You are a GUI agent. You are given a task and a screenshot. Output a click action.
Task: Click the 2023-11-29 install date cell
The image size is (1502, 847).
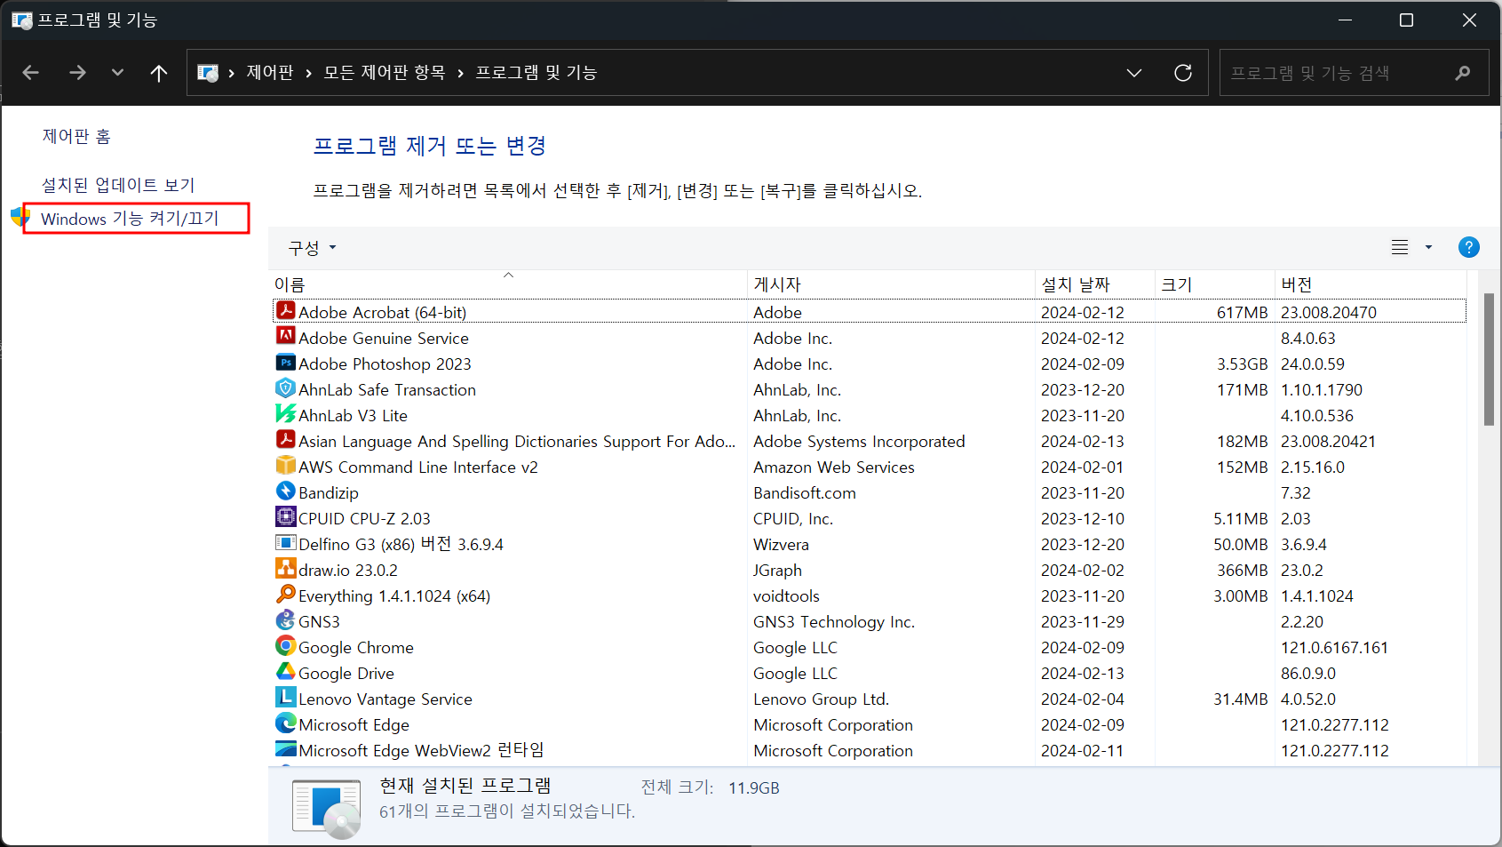(1083, 622)
